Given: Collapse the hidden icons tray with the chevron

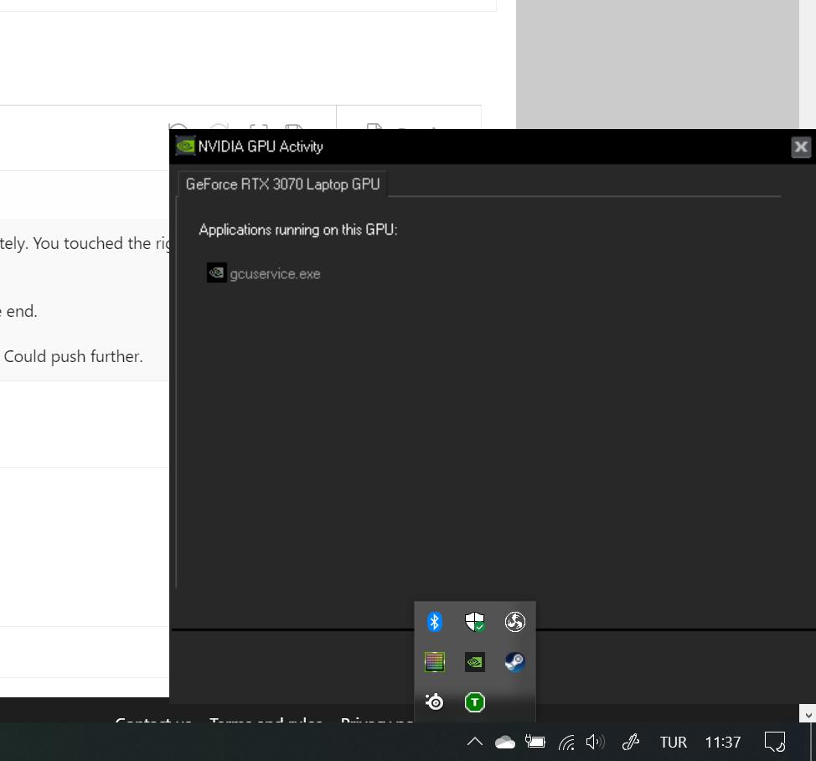Looking at the screenshot, I should (x=475, y=742).
